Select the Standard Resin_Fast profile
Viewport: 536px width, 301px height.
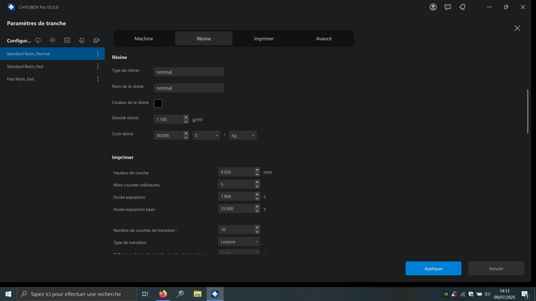pyautogui.click(x=52, y=66)
